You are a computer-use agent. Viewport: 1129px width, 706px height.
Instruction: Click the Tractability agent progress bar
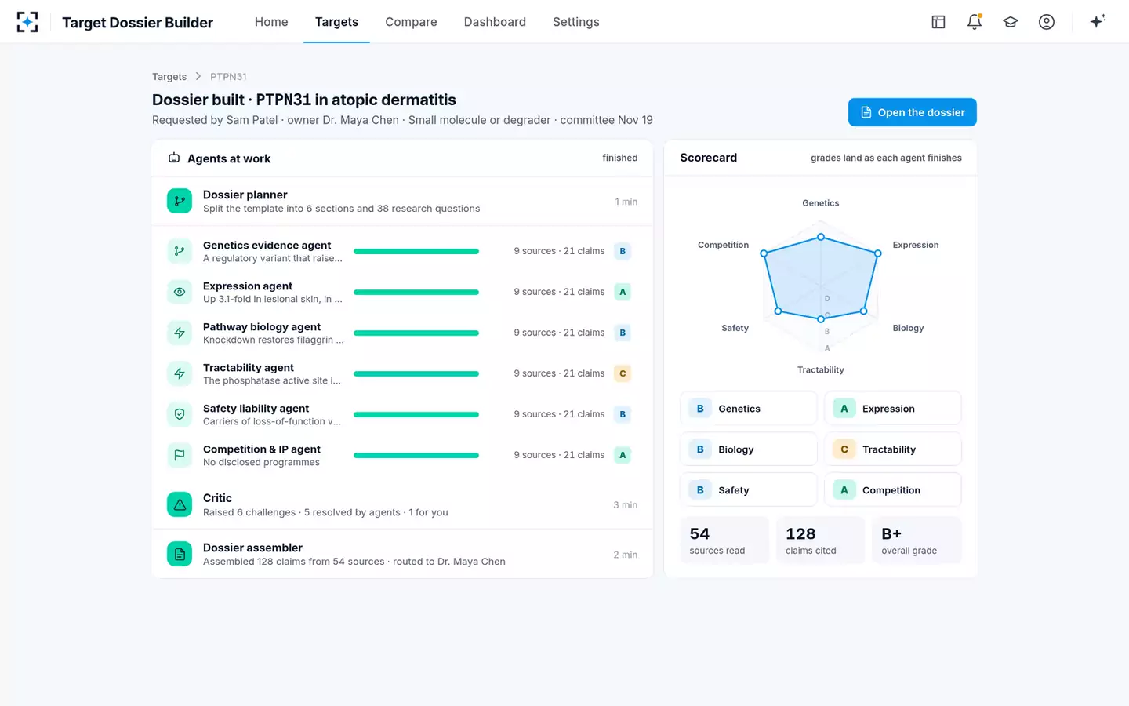[416, 373]
